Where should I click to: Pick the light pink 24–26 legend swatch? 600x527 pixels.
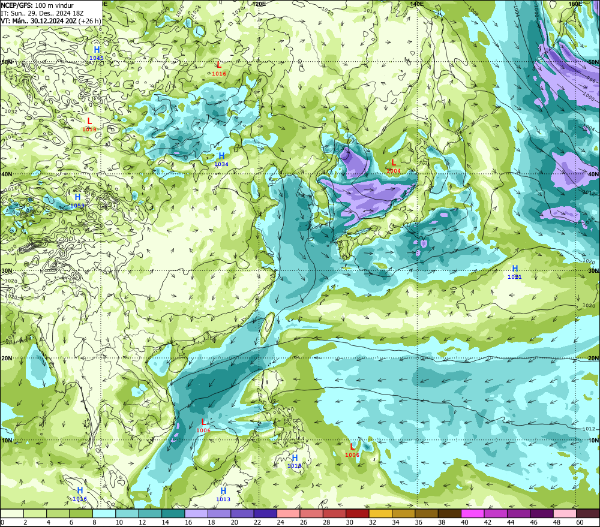[288, 513]
